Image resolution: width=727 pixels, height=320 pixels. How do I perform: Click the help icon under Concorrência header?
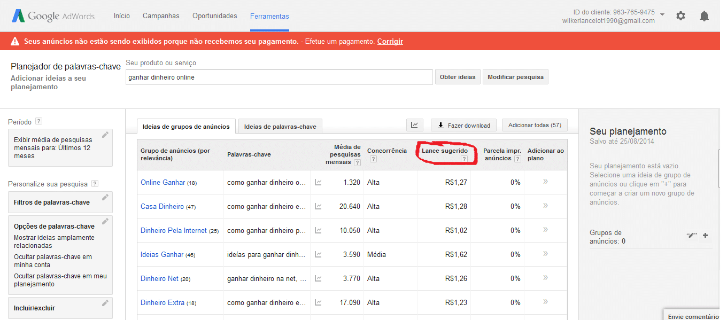(373, 159)
